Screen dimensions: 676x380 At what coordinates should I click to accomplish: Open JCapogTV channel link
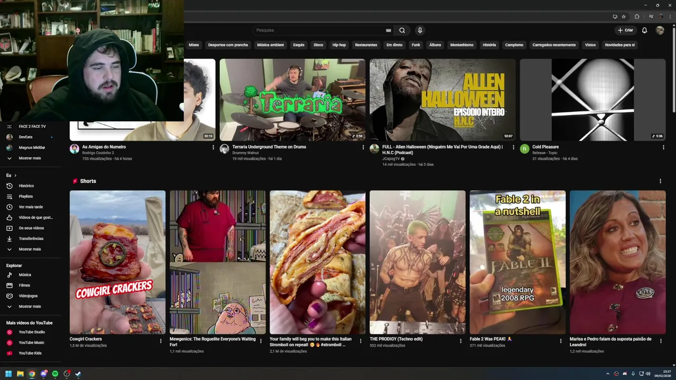coord(391,159)
